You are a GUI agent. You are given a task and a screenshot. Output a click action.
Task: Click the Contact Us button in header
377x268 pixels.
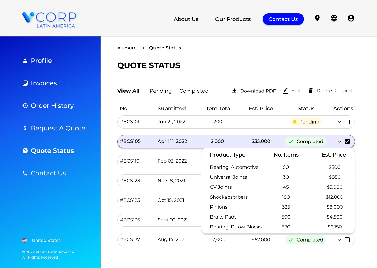(283, 19)
